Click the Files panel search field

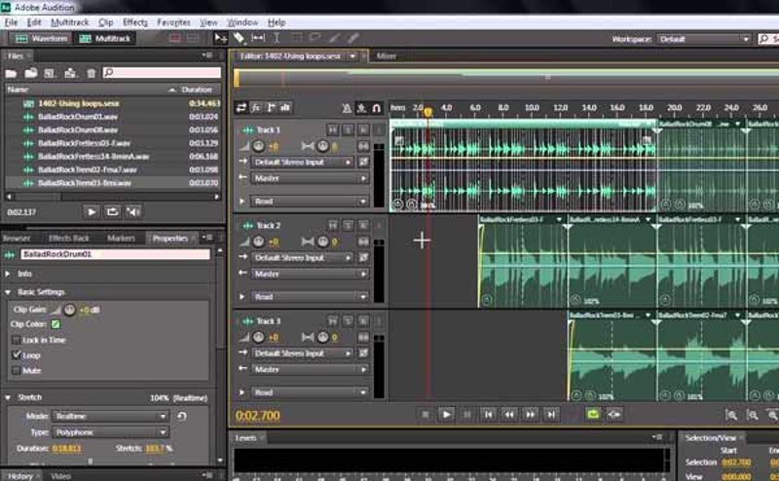pos(162,73)
